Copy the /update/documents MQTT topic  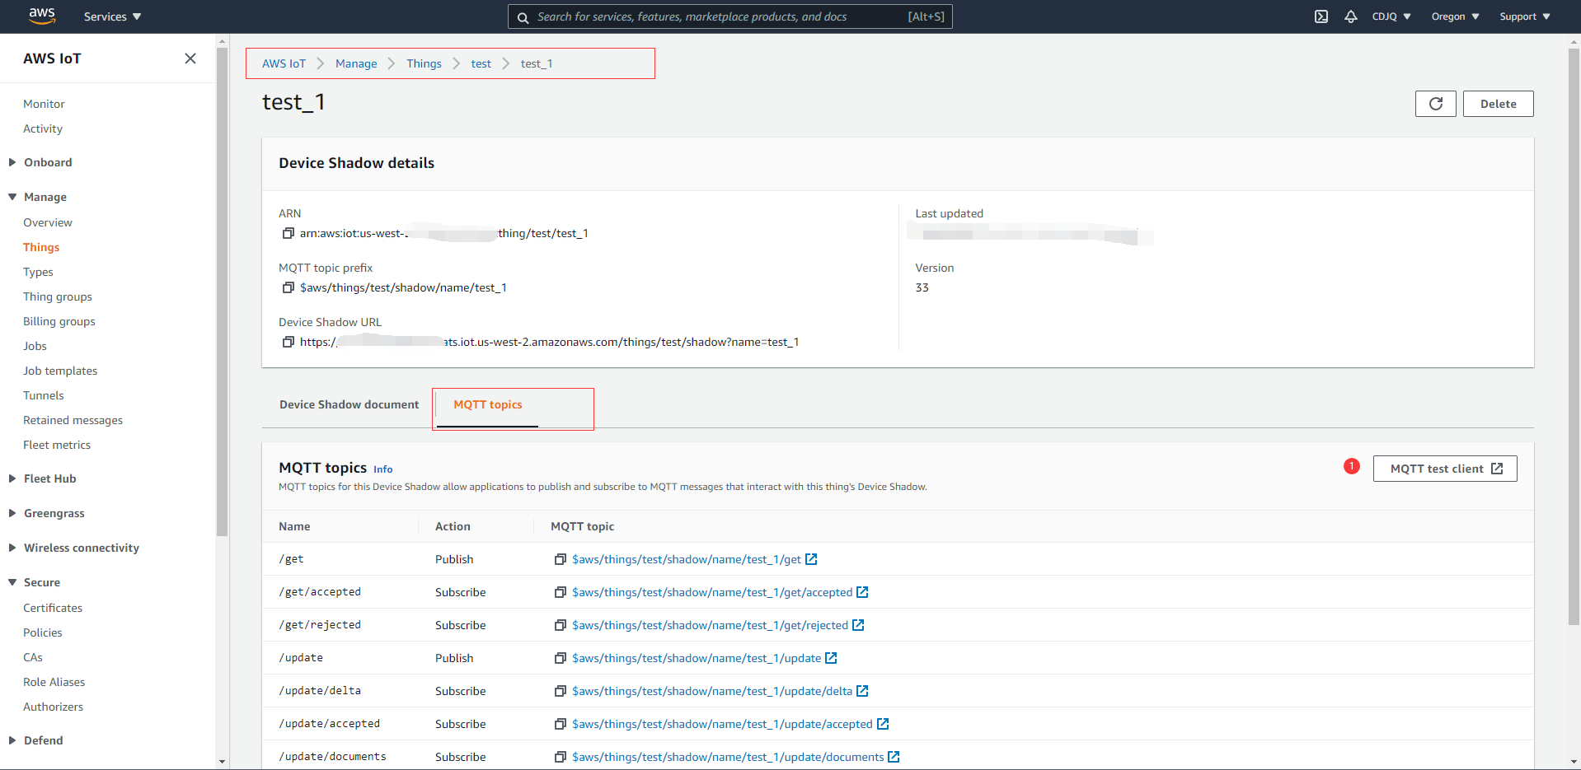click(x=561, y=757)
